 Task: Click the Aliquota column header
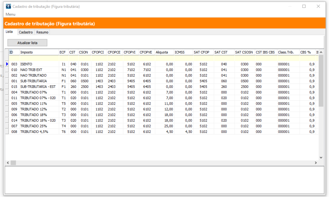click(x=164, y=52)
